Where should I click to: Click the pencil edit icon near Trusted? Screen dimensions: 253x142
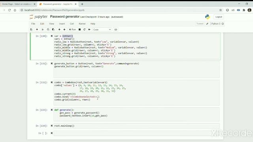click(x=207, y=24)
